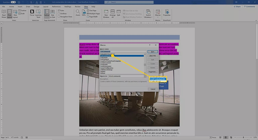
Task: Open the Comments button
Action: coord(249,6)
